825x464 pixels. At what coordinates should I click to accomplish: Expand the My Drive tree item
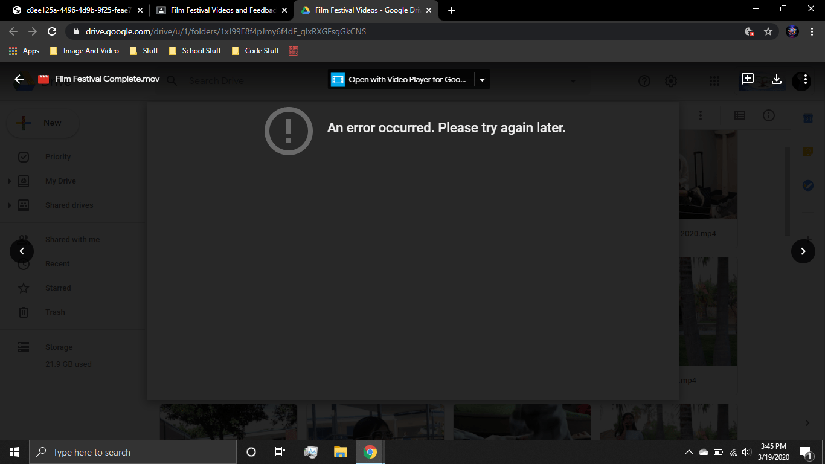pos(9,181)
